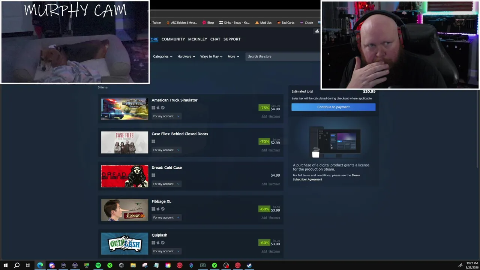Open Quiplash account dropdown
This screenshot has height=270, width=480.
tap(166, 251)
